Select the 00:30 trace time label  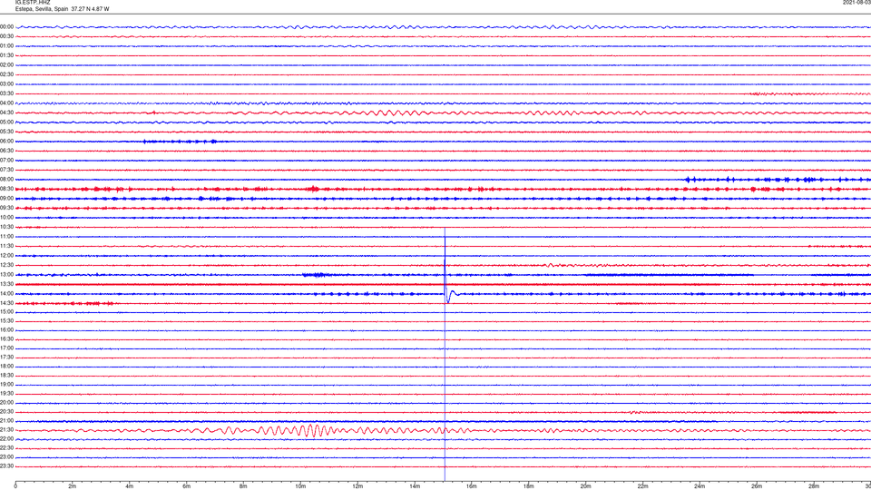pyautogui.click(x=6, y=36)
